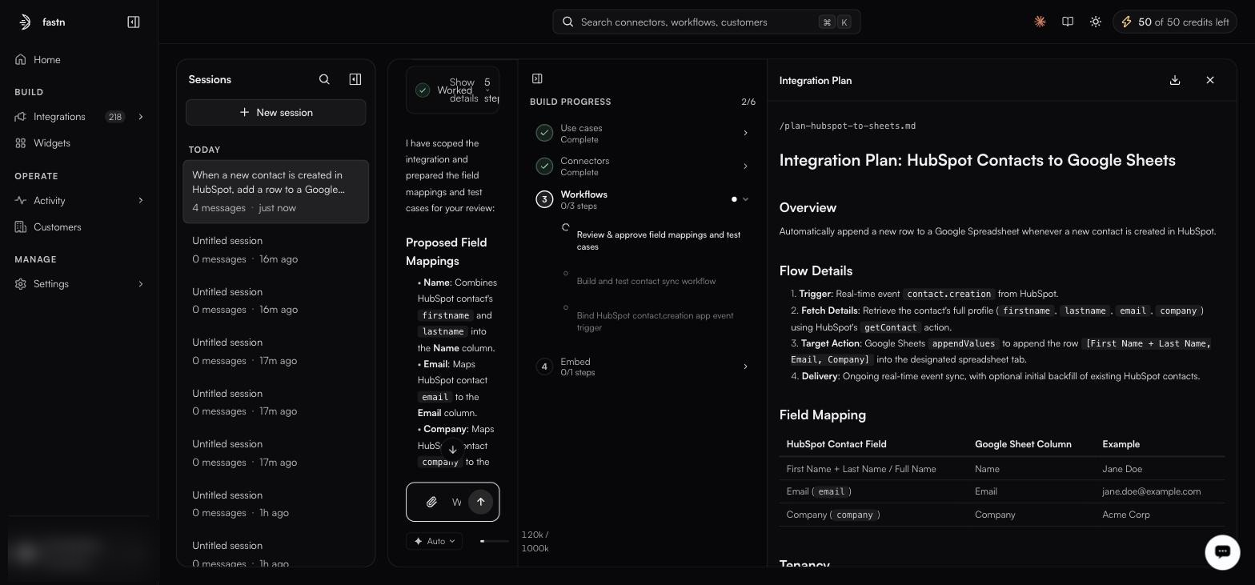Collapse the left sidebar panel icon
This screenshot has width=1255, height=585.
[x=134, y=22]
